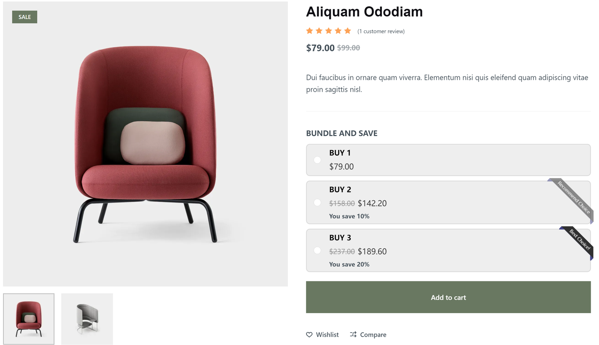Open the 1 customer review link

(x=381, y=31)
